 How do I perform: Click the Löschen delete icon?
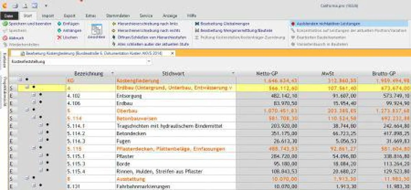click(x=60, y=37)
